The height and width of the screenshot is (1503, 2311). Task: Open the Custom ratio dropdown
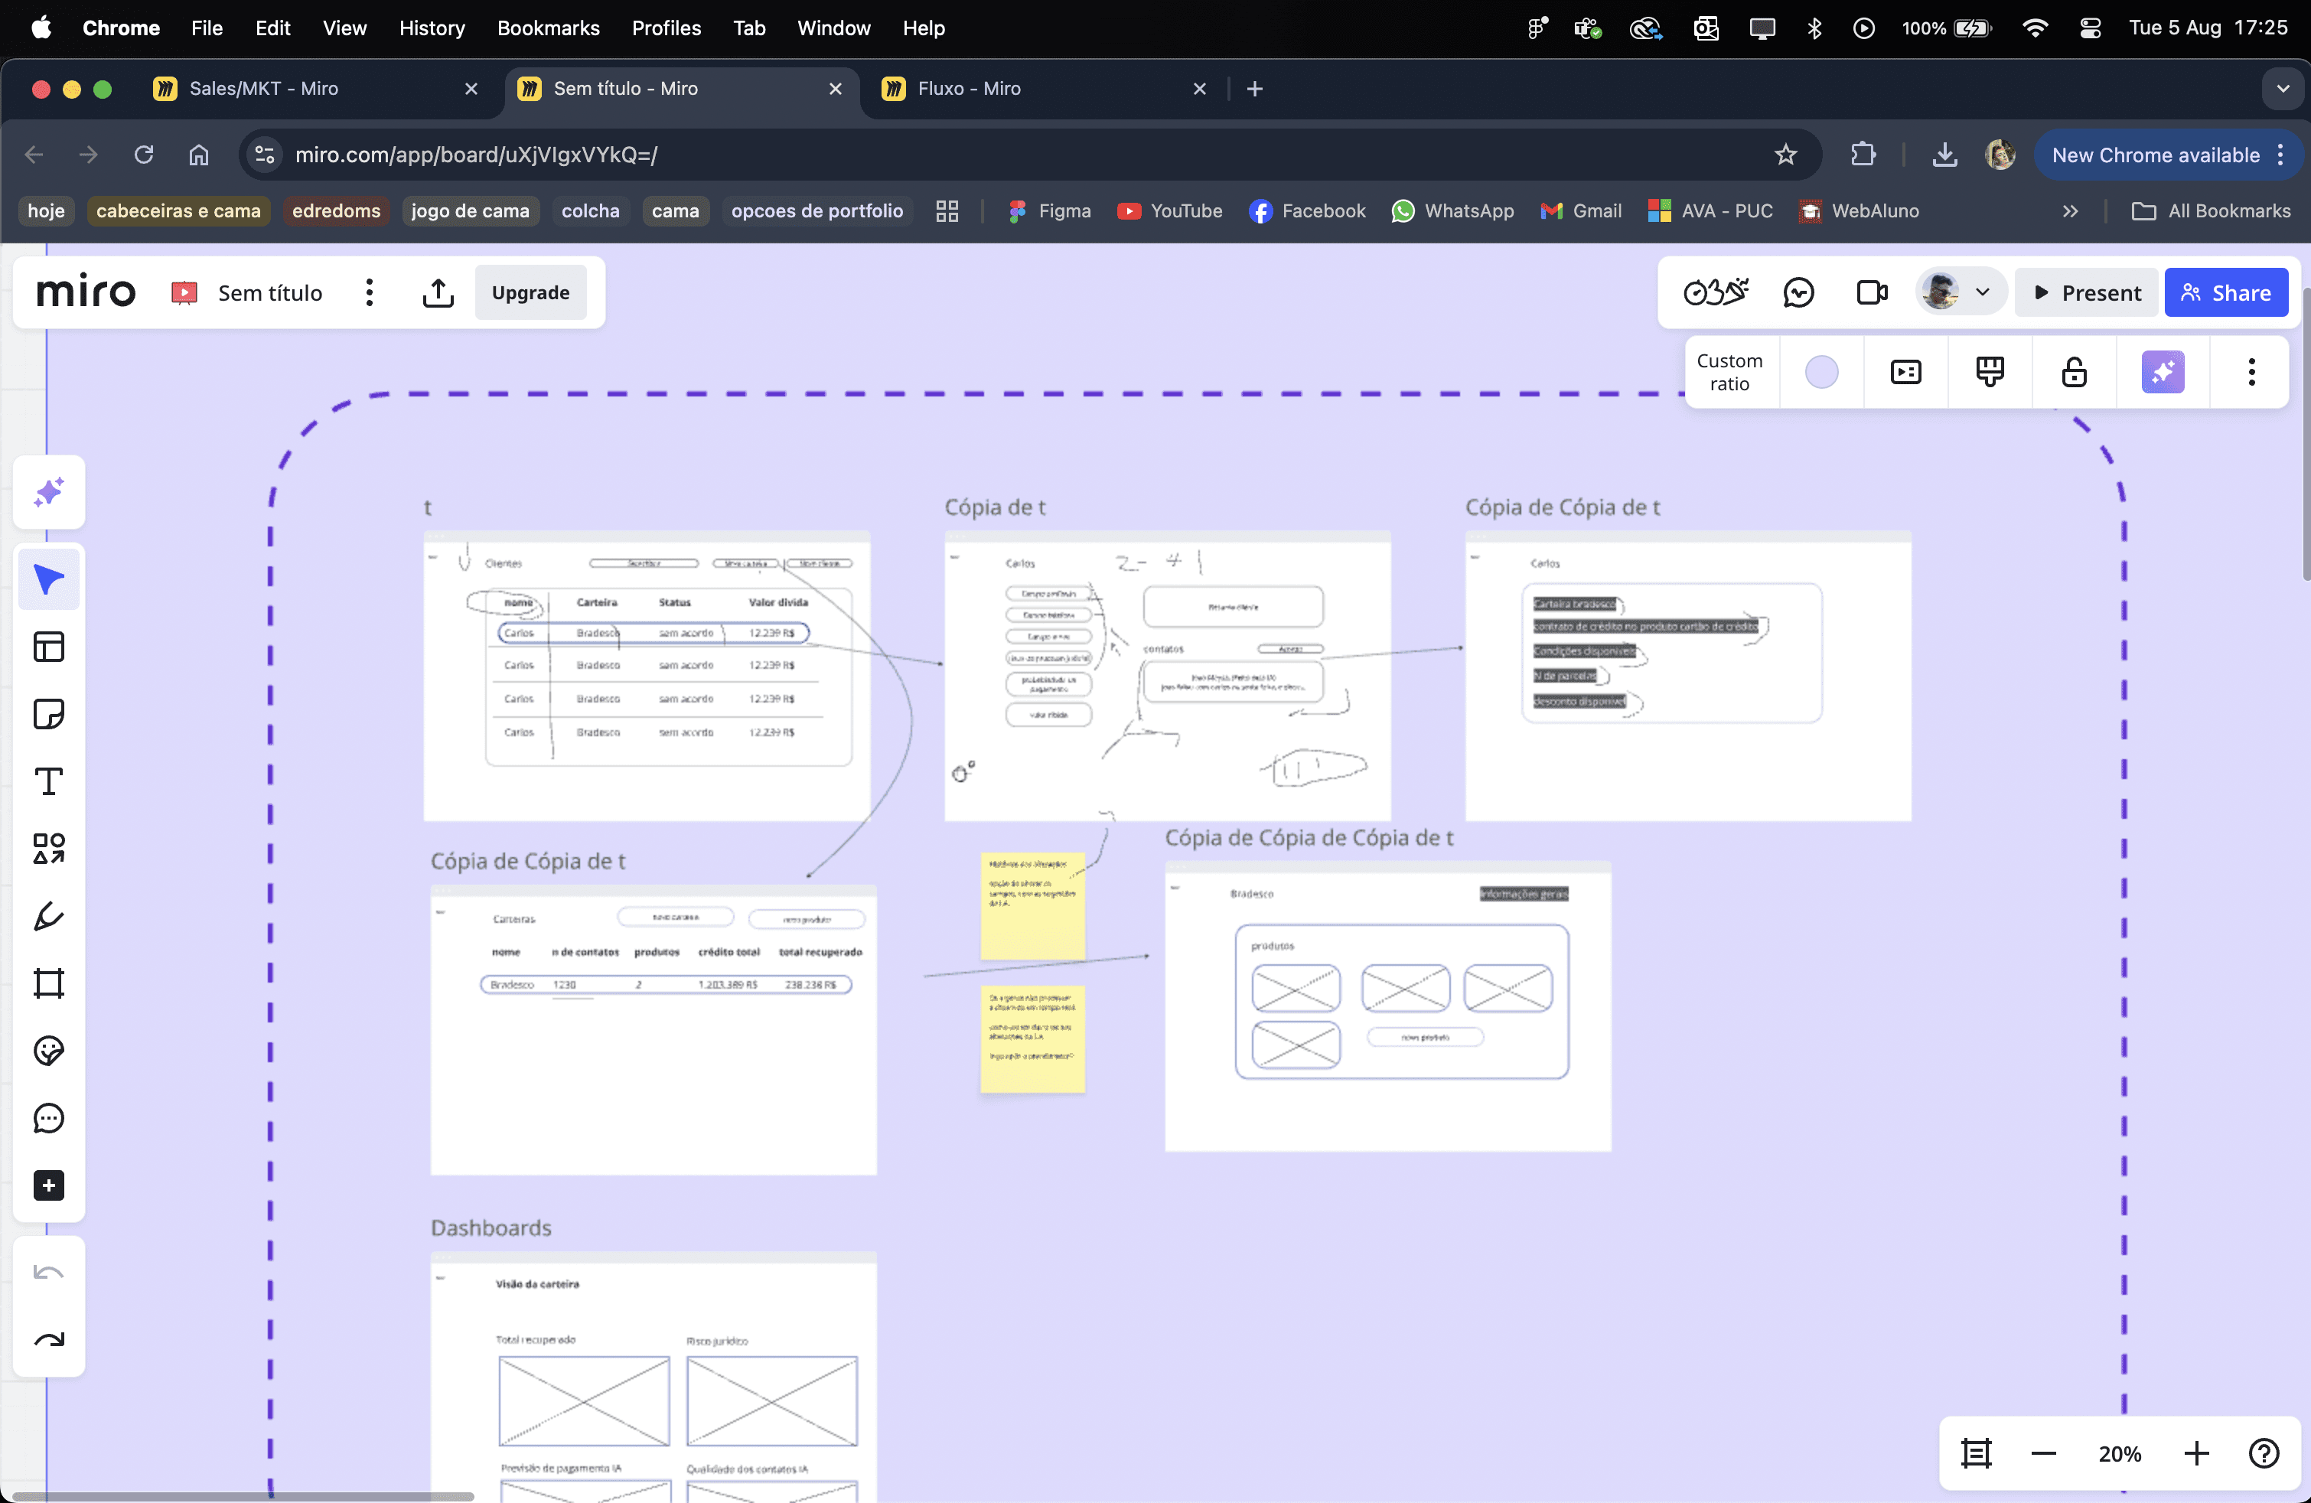click(1729, 373)
